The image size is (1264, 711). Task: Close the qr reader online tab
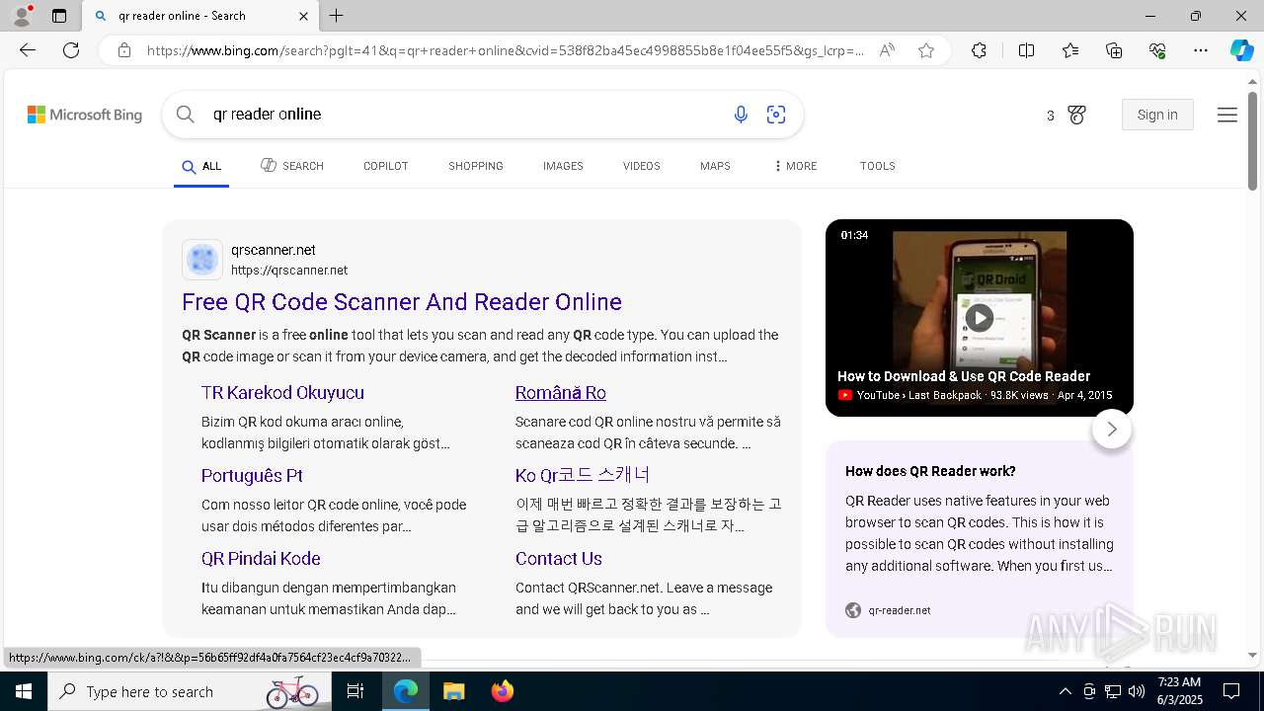tap(303, 16)
